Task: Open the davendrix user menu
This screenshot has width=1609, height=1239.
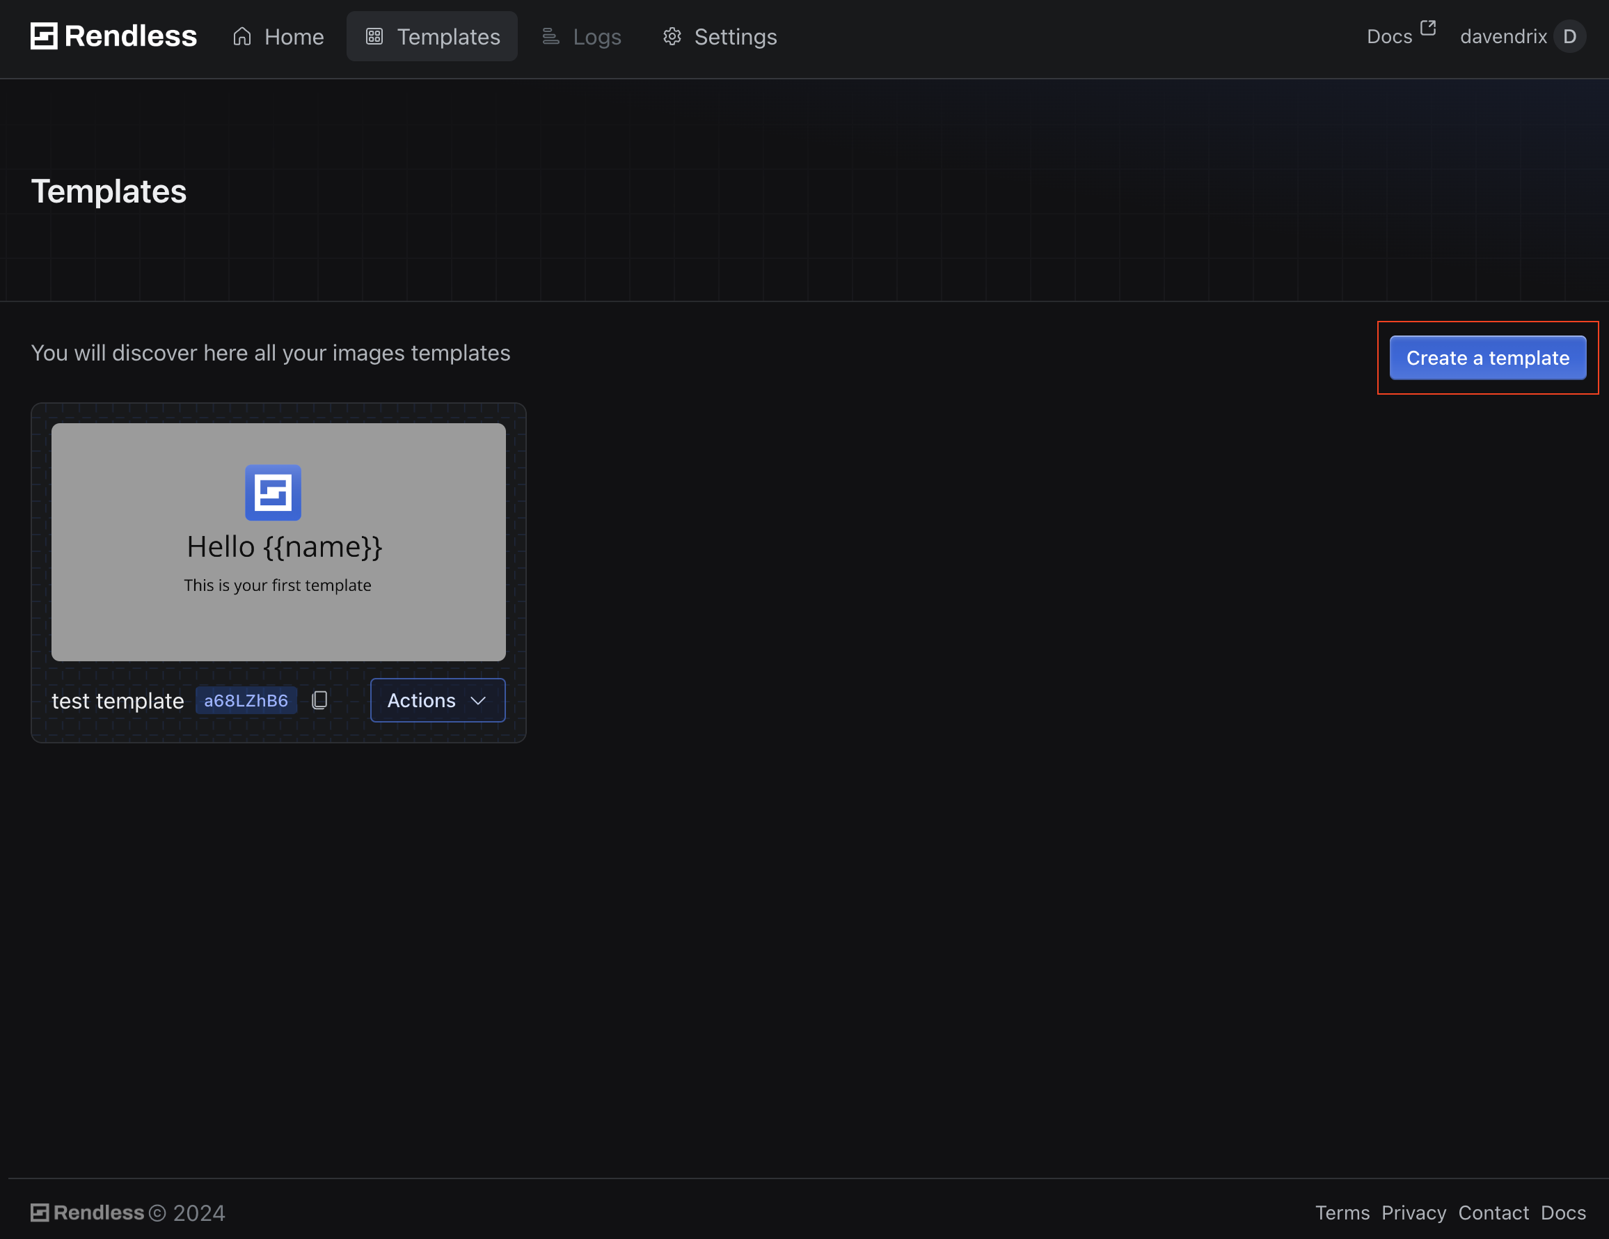Action: (x=1503, y=36)
